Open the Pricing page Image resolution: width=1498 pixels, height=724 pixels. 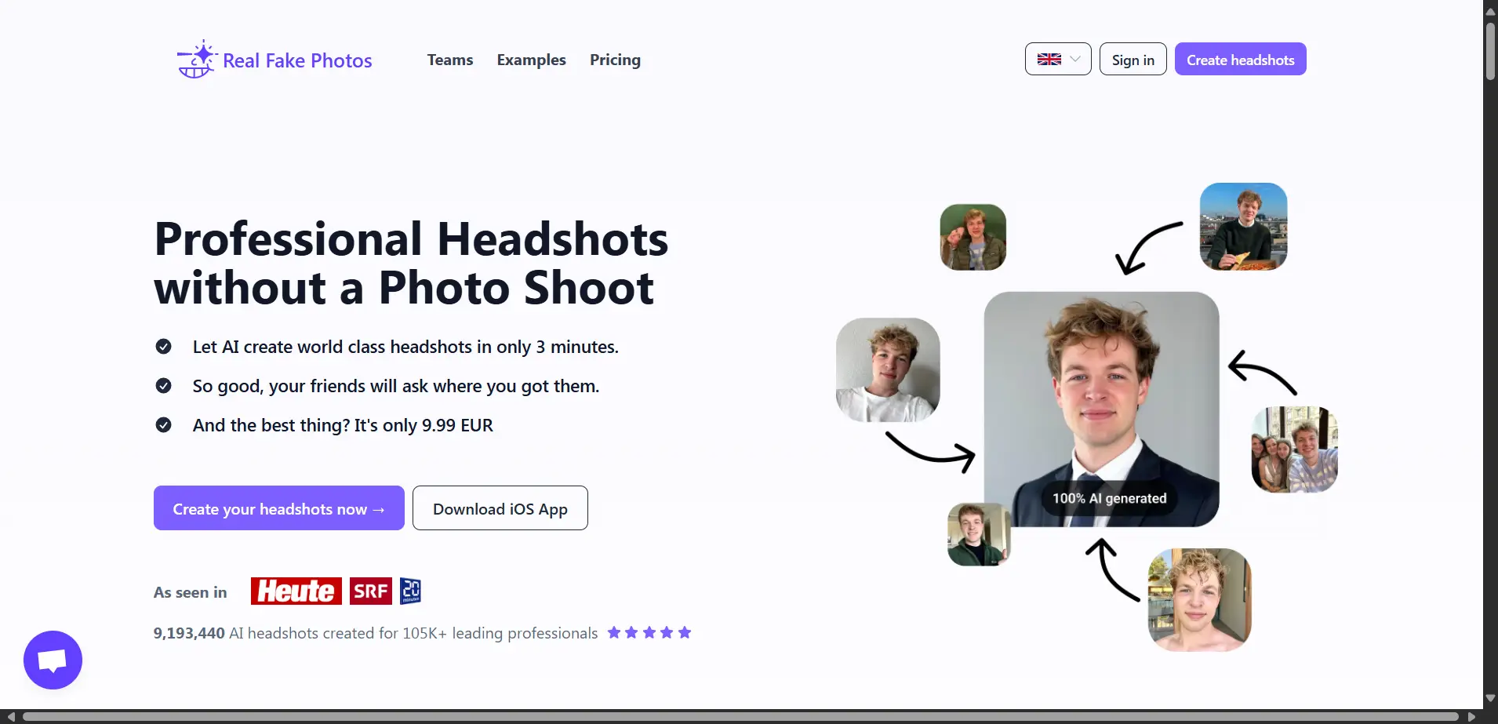[x=615, y=60]
